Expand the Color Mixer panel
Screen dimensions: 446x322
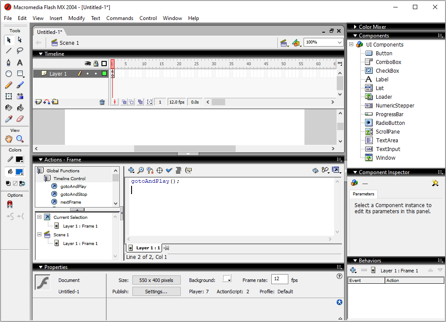[355, 27]
